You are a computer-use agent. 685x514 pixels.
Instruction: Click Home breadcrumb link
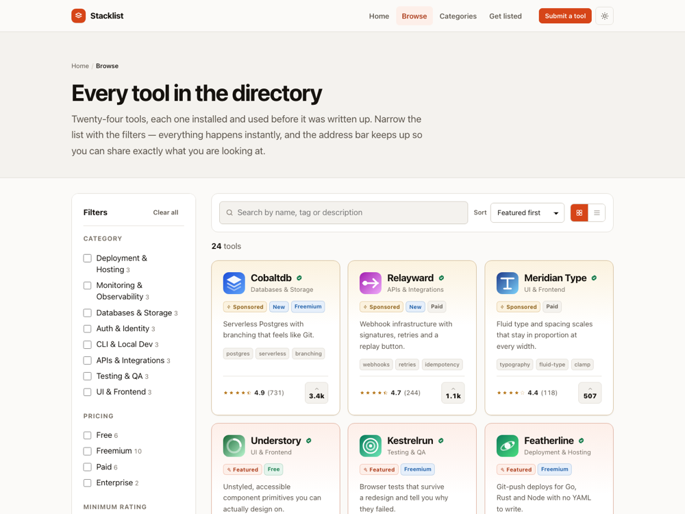pyautogui.click(x=80, y=66)
